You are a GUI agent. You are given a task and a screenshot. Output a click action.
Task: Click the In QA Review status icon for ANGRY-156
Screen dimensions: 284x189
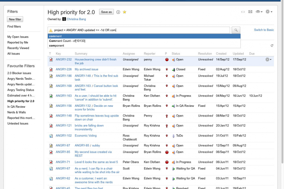174,106
